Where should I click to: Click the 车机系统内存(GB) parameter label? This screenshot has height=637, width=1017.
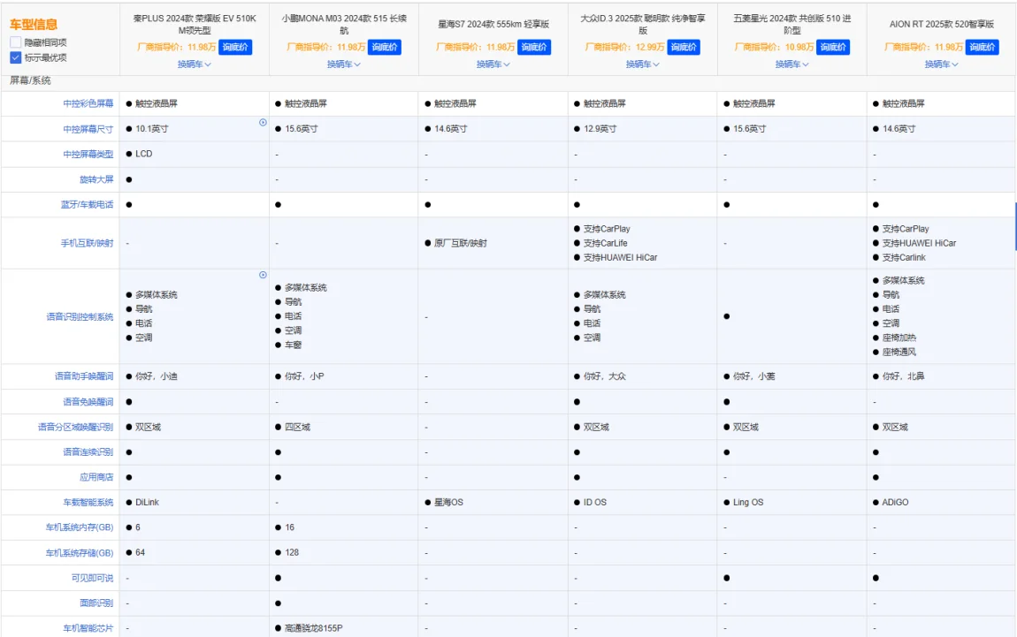point(80,527)
